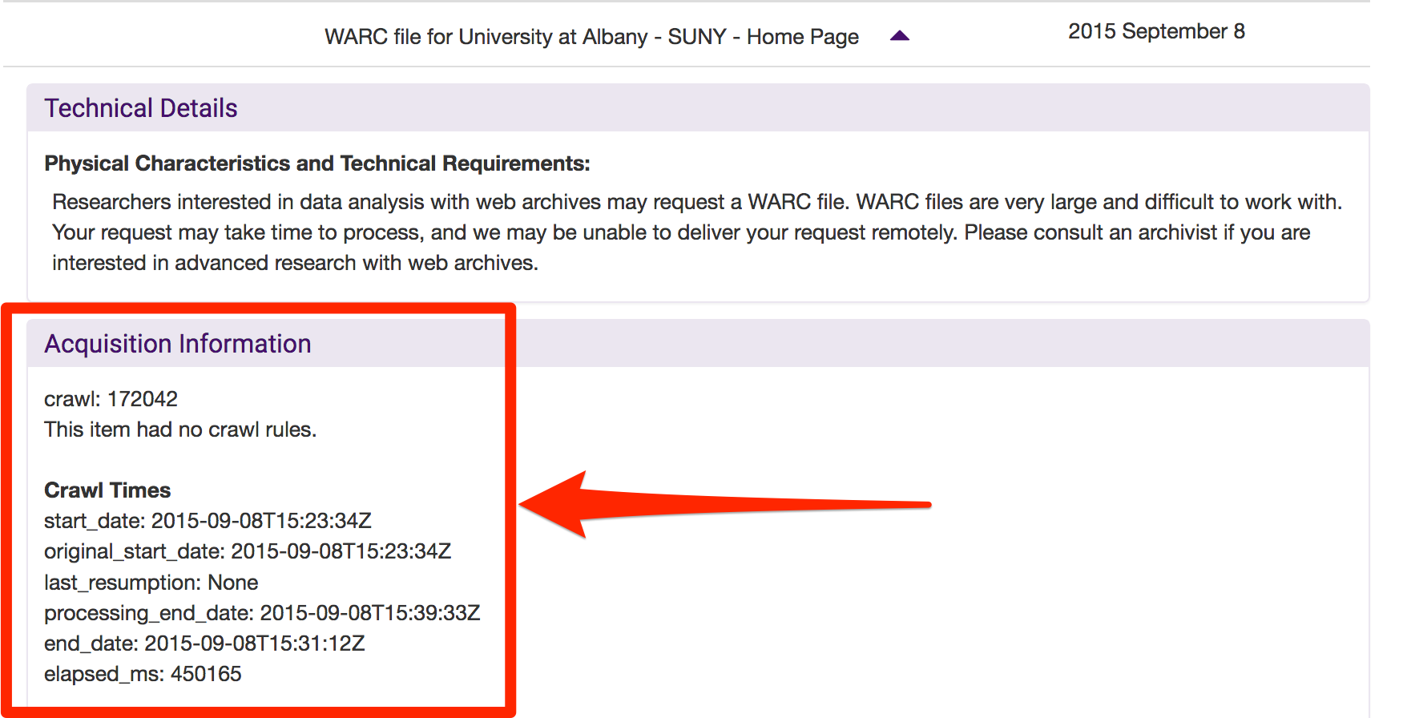Click the red arrow annotation
This screenshot has height=718, width=1407.
tap(721, 504)
